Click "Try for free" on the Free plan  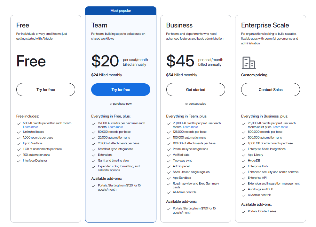pyautogui.click(x=45, y=89)
